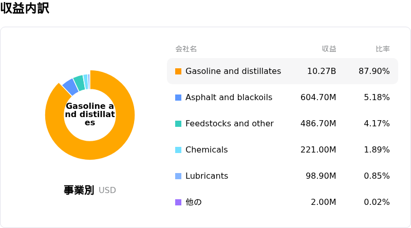Click the blue Asphalt and blackoils legend square
This screenshot has width=411, height=228.
pyautogui.click(x=178, y=98)
